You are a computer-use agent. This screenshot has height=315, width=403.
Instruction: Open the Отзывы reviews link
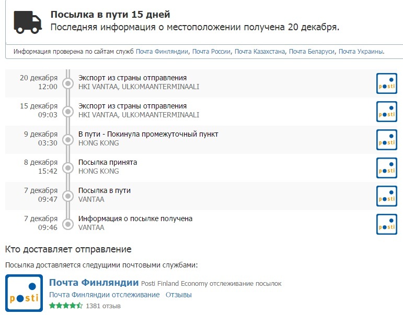179,295
